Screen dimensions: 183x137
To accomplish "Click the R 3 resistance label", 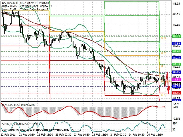I will click(x=163, y=38).
